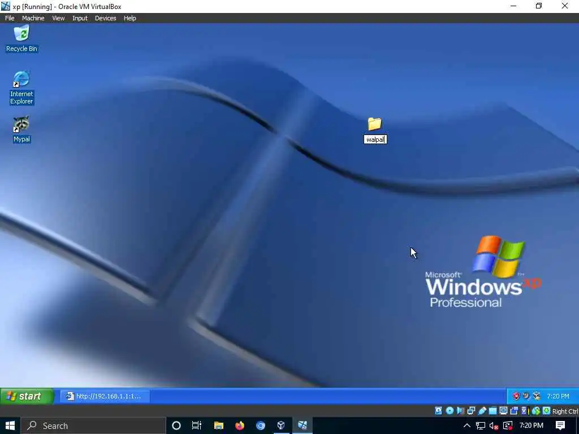Screen dimensions: 579x434
Task: Click the VirtualBox window title icon
Action: coord(6,6)
